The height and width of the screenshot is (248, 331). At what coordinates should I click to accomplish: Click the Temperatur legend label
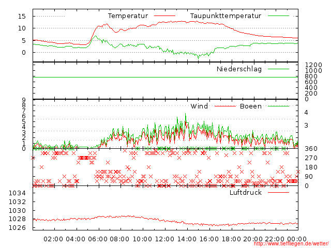(128, 16)
